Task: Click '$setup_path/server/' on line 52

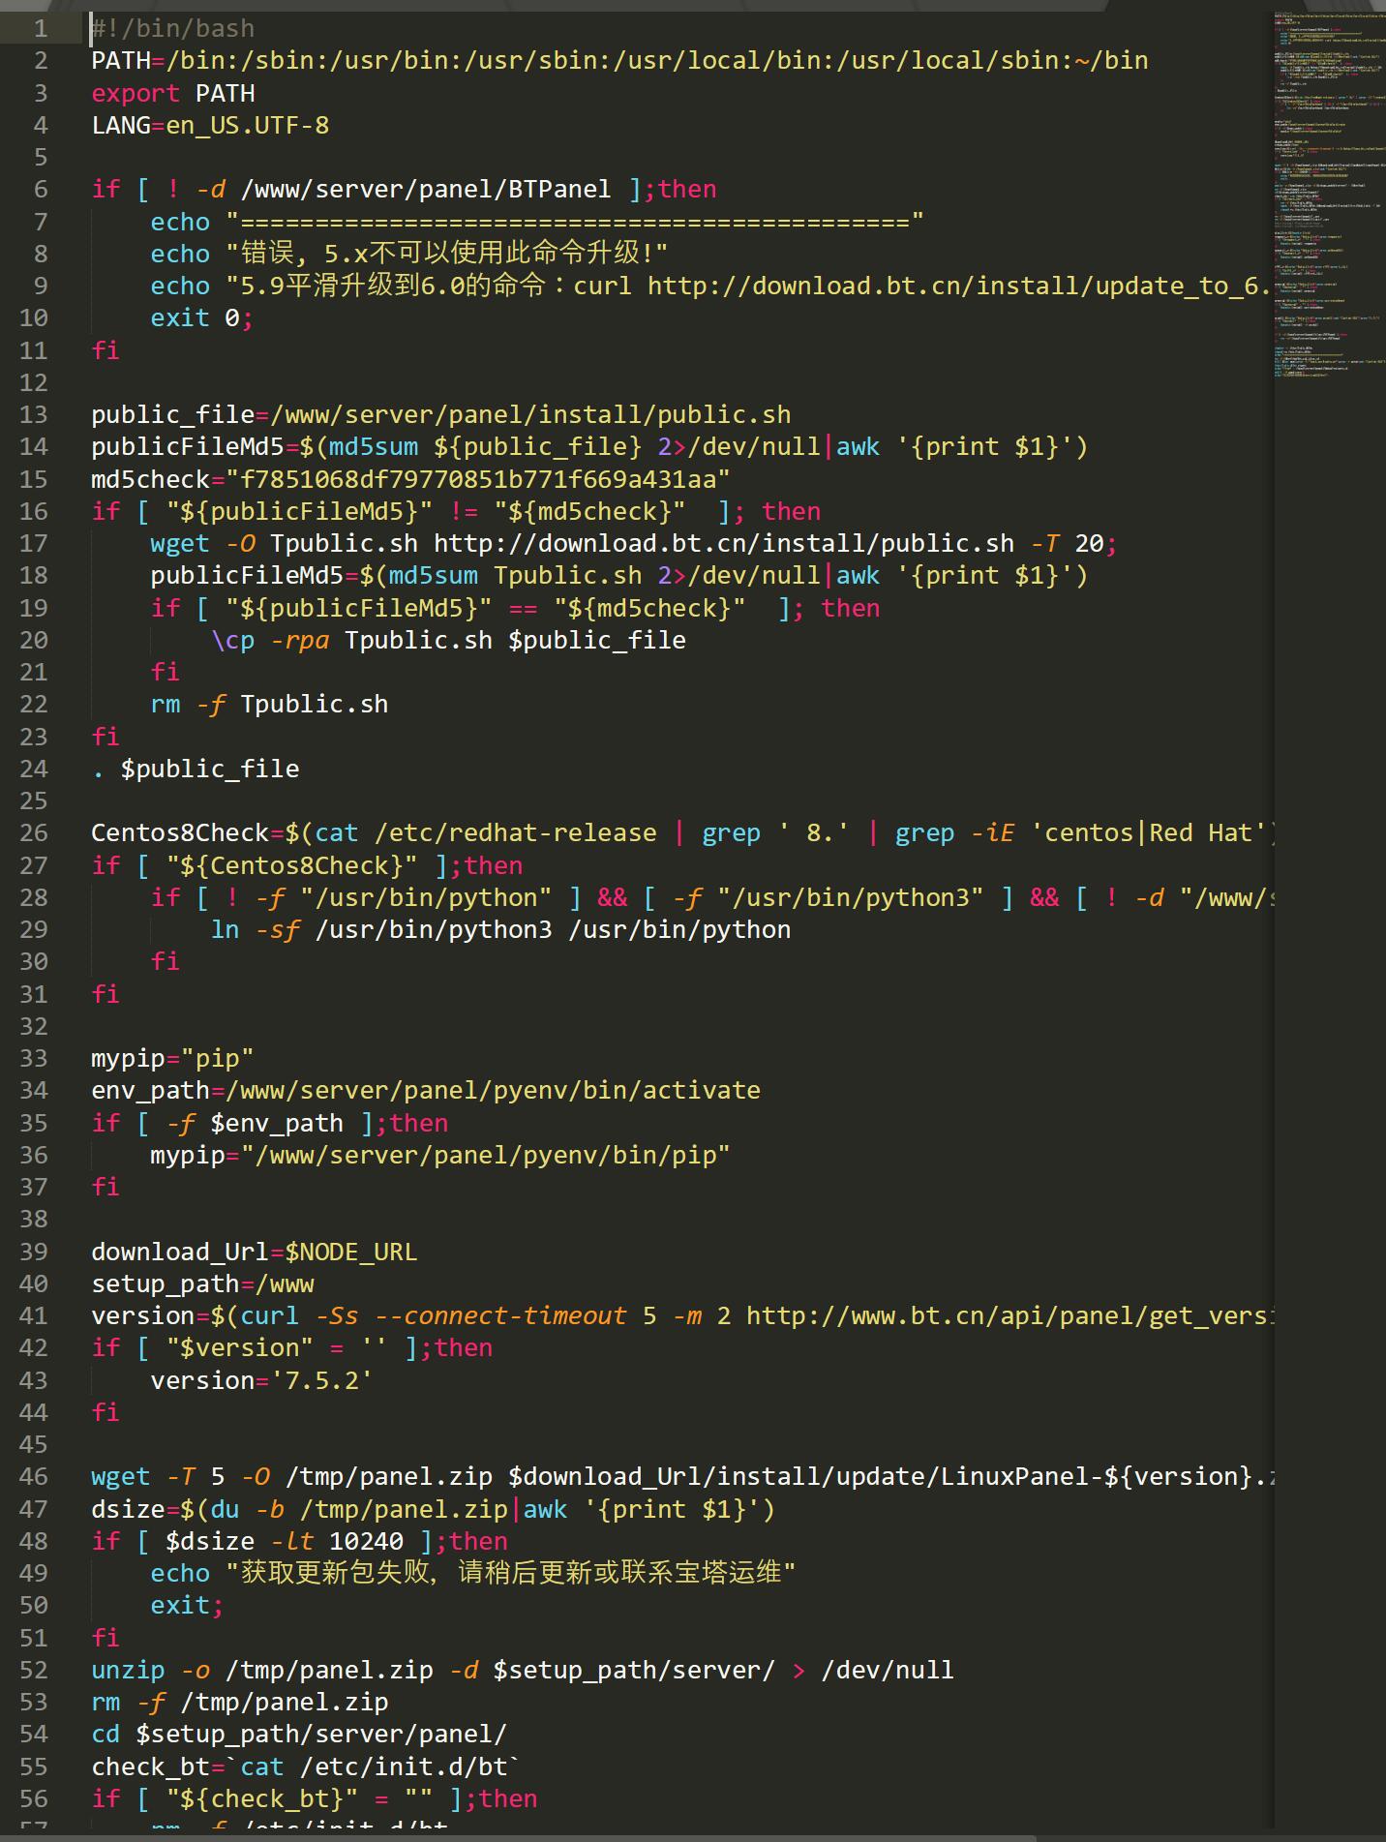Action: click(x=634, y=1671)
